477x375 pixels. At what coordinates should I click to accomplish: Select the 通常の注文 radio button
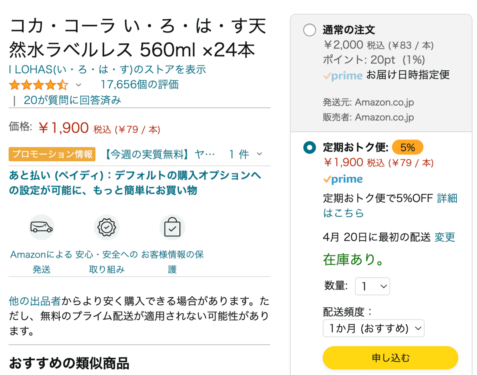[309, 30]
